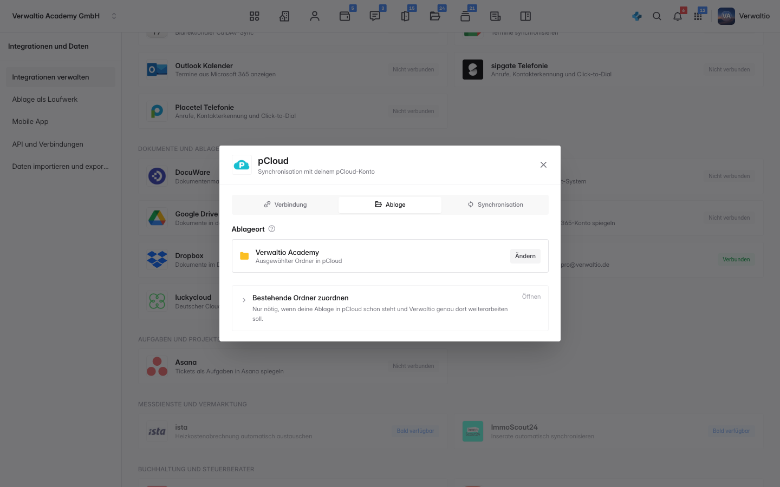The width and height of the screenshot is (780, 487).
Task: Click the Verbunden status badge
Action: tap(736, 260)
